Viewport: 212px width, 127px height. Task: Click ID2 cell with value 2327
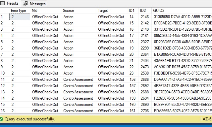pos(145,42)
